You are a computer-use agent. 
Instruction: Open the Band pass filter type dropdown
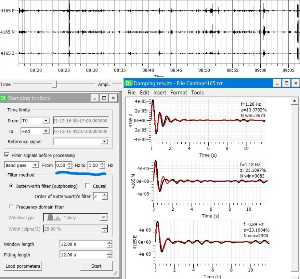(x=21, y=165)
